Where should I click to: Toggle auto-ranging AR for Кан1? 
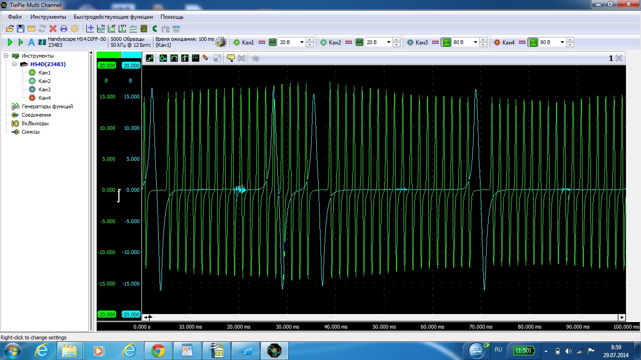[x=273, y=42]
